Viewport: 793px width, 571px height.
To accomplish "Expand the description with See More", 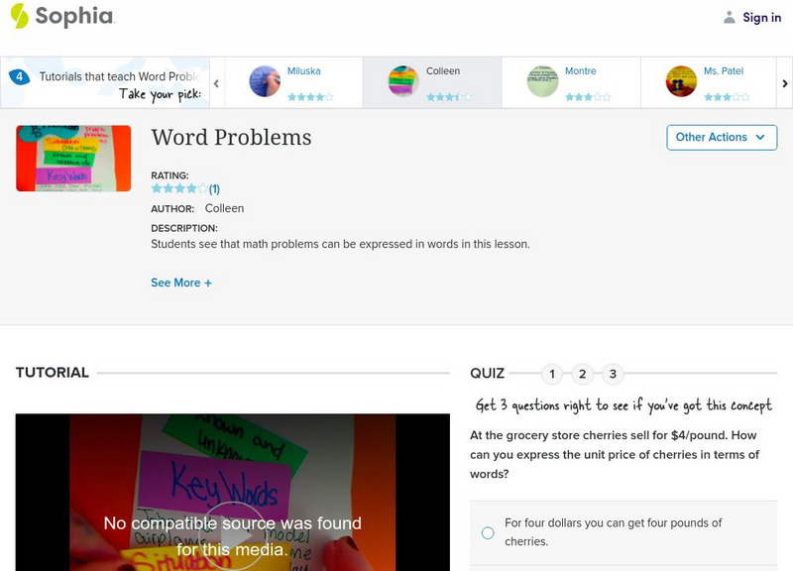I will 181,283.
